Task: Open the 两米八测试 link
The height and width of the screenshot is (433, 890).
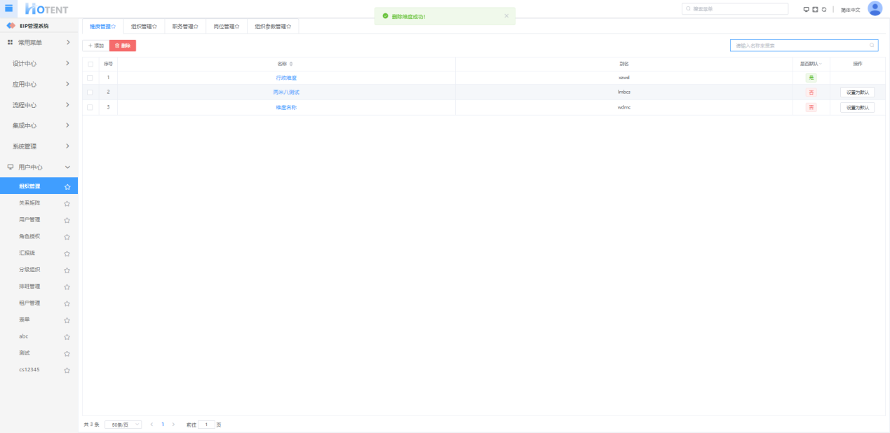Action: [x=286, y=92]
